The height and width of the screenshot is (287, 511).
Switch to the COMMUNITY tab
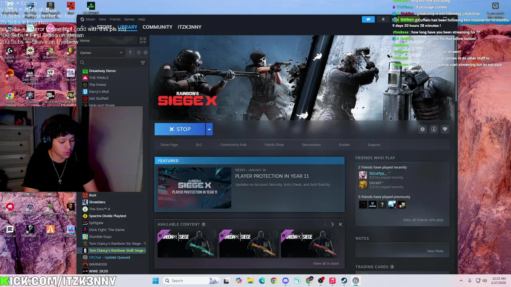[157, 27]
